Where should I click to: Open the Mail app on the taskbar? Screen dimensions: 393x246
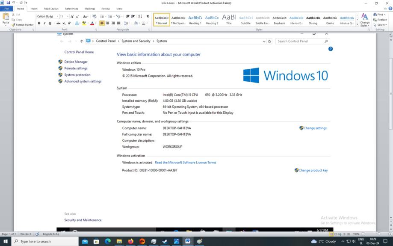pyautogui.click(x=85, y=241)
